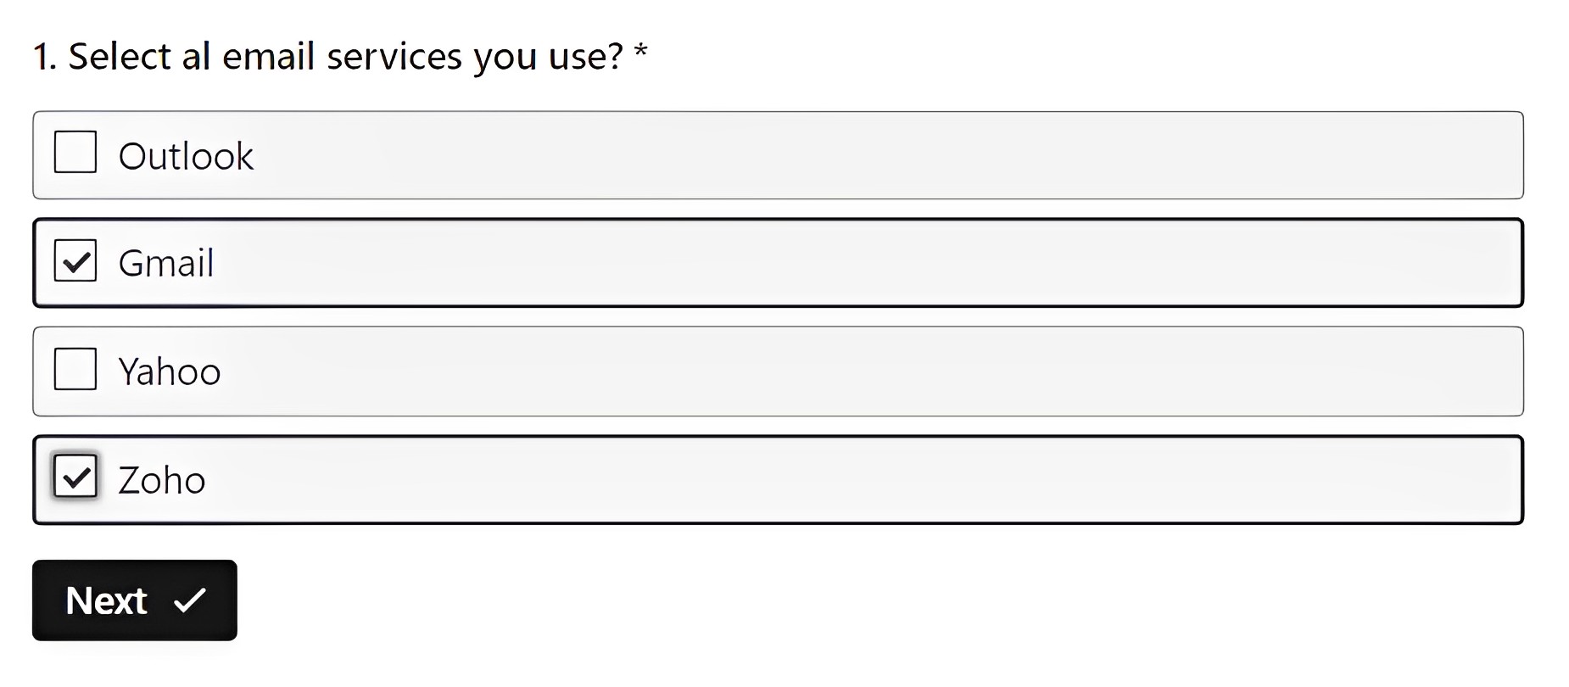Disable the Zoho email service option
This screenshot has height=687, width=1569.
75,478
